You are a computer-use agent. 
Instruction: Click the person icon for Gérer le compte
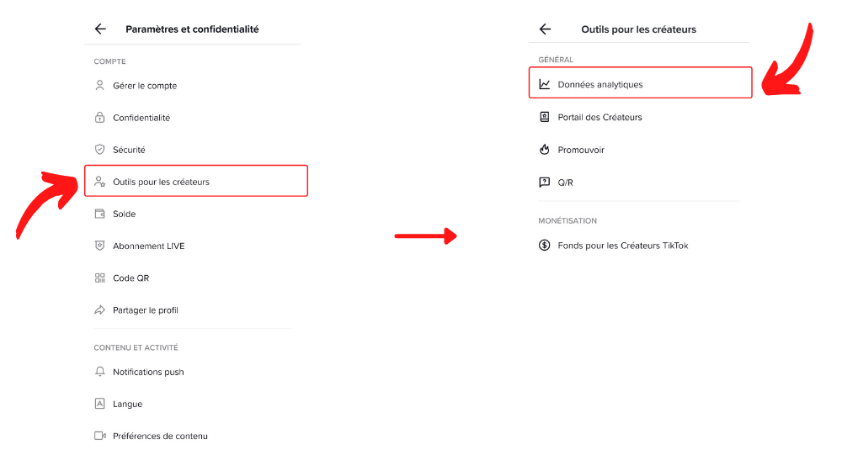pos(99,85)
